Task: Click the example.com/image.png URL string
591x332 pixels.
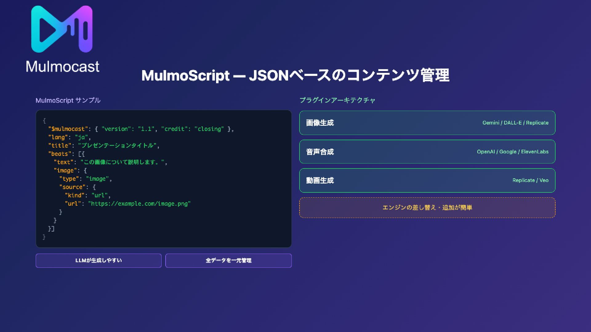Action: (139, 204)
